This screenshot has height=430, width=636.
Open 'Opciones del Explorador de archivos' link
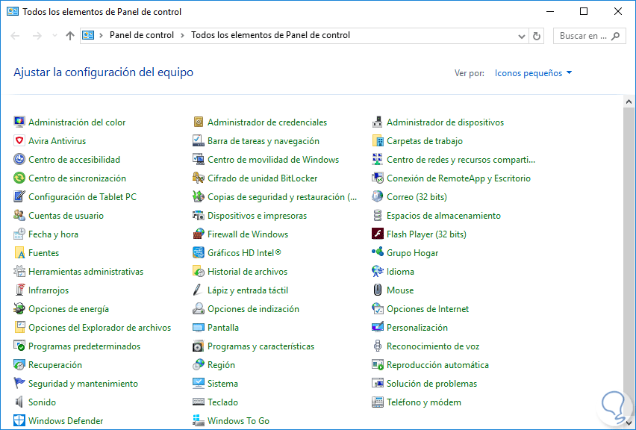[x=100, y=328]
